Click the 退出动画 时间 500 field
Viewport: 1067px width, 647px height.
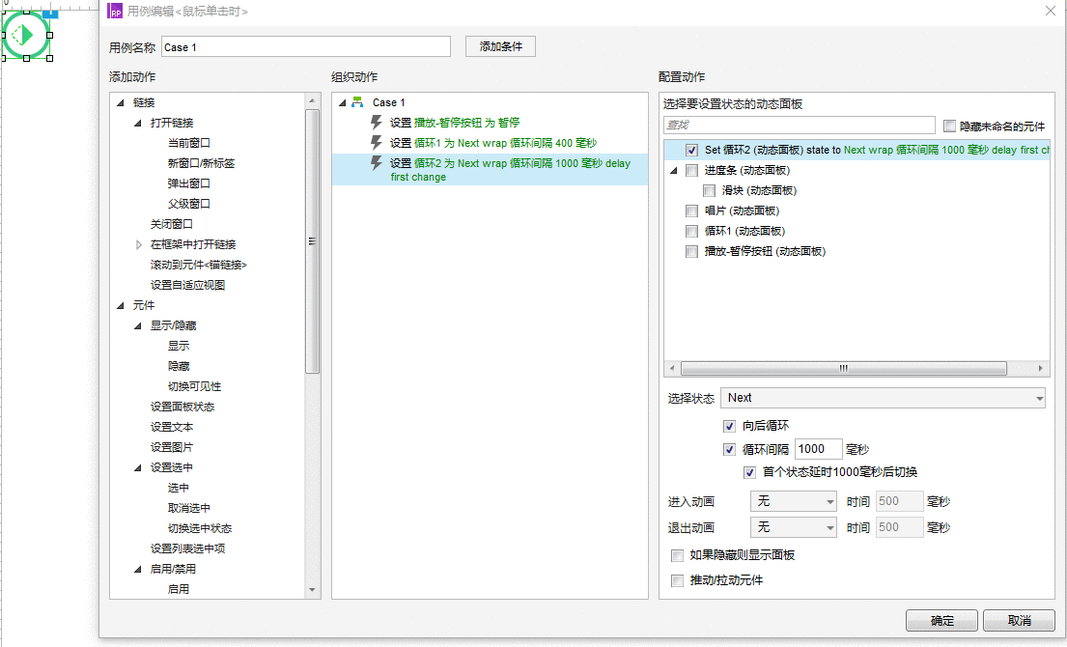coord(900,527)
